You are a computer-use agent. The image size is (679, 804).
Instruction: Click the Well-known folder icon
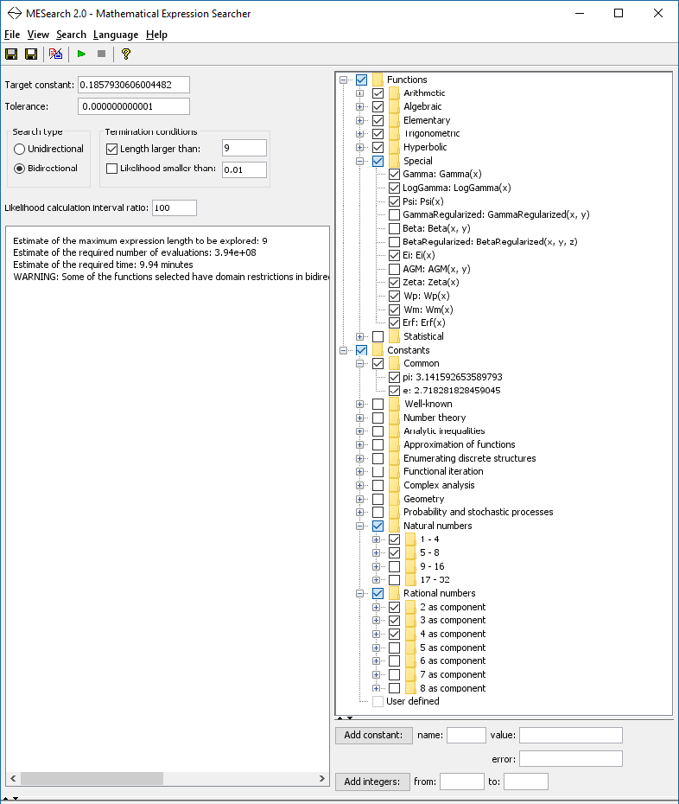pos(395,404)
